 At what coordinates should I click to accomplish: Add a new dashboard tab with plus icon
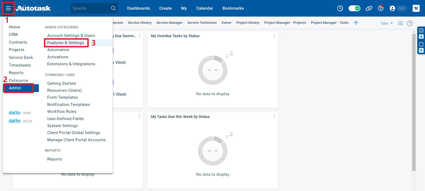(x=356, y=23)
